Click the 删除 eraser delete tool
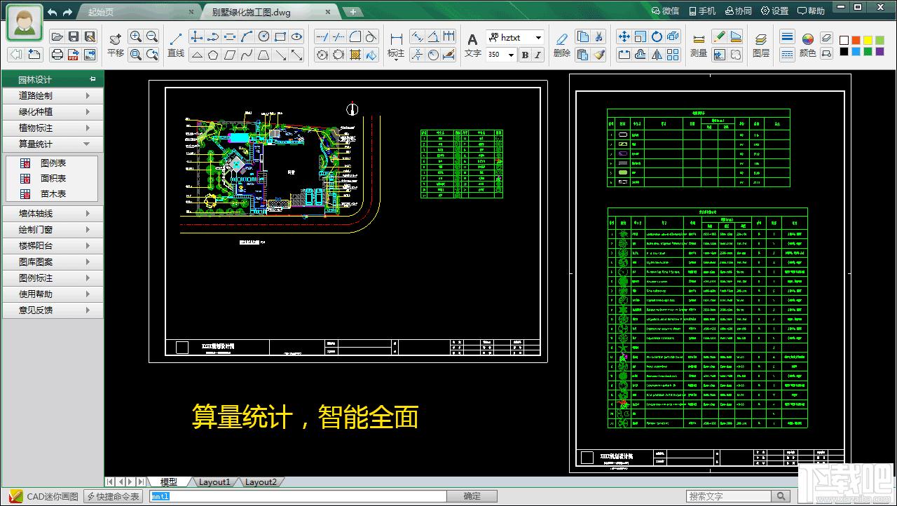897x506 pixels. click(x=561, y=44)
